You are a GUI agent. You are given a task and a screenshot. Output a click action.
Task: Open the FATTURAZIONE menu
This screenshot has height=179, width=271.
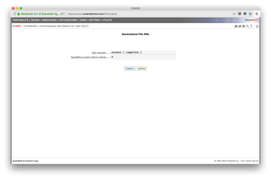(68, 20)
